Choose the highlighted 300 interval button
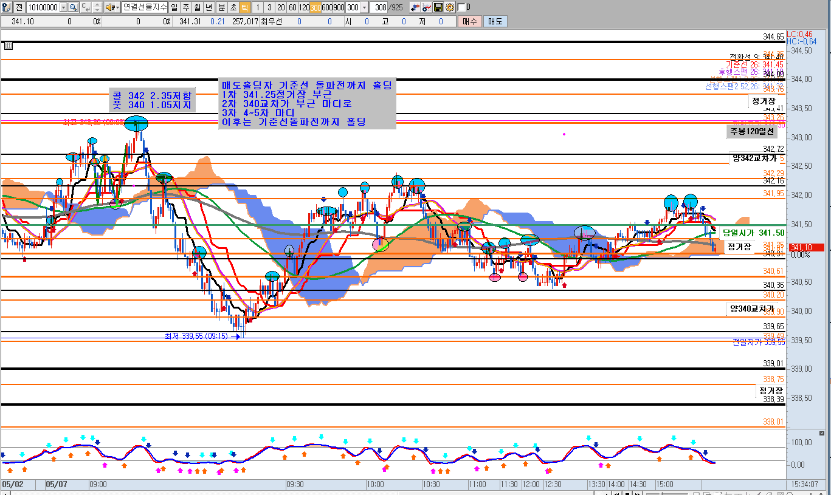The height and width of the screenshot is (495, 831). click(316, 7)
